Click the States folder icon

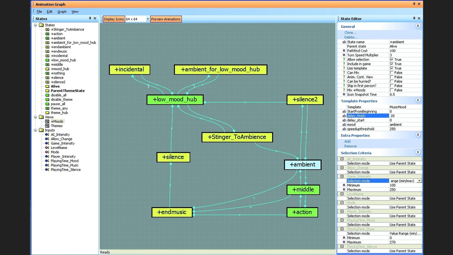point(41,25)
